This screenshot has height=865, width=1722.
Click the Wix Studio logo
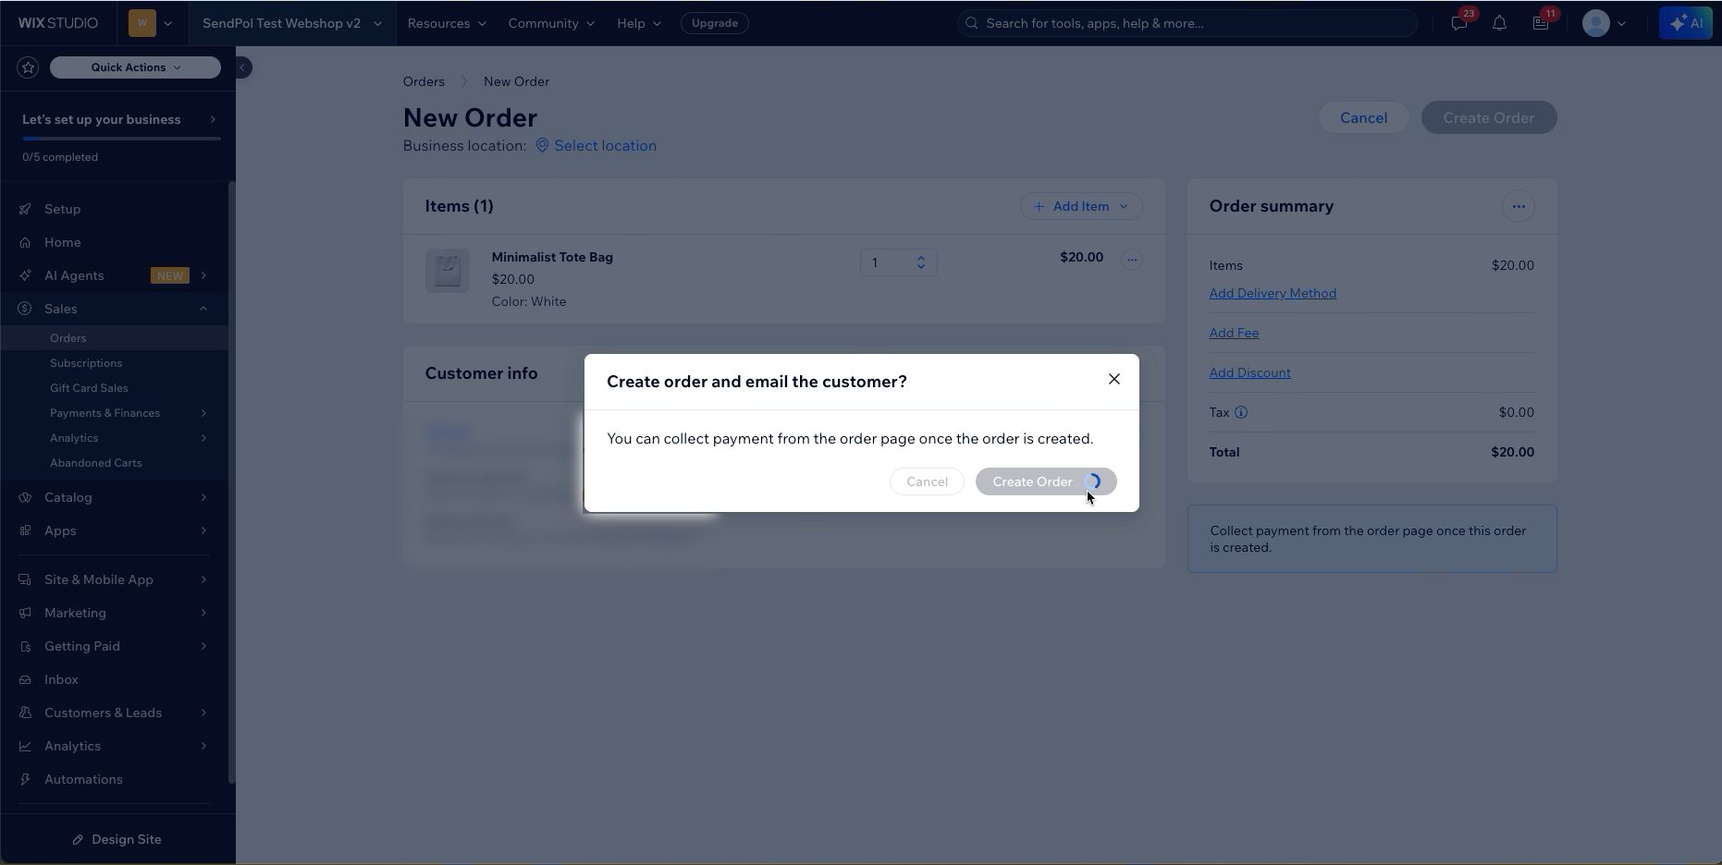click(58, 23)
